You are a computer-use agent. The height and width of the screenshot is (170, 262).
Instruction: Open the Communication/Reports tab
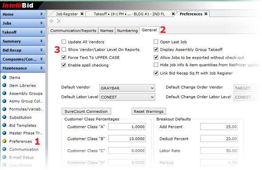point(73,31)
